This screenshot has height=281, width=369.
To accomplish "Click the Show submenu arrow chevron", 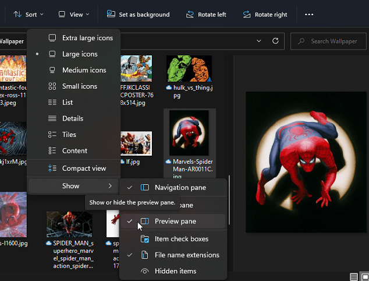I will point(110,186).
